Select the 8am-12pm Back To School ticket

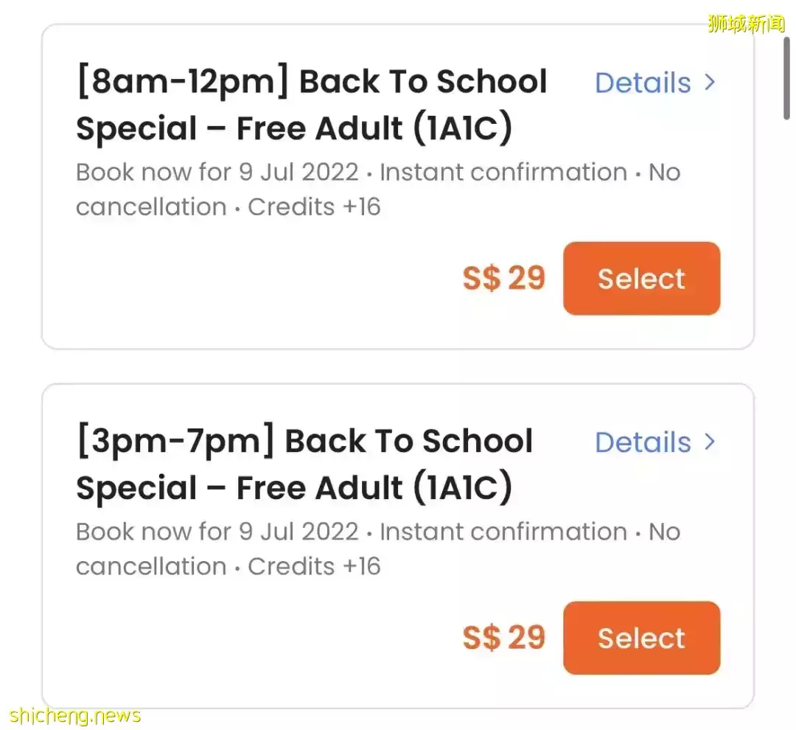pos(641,279)
